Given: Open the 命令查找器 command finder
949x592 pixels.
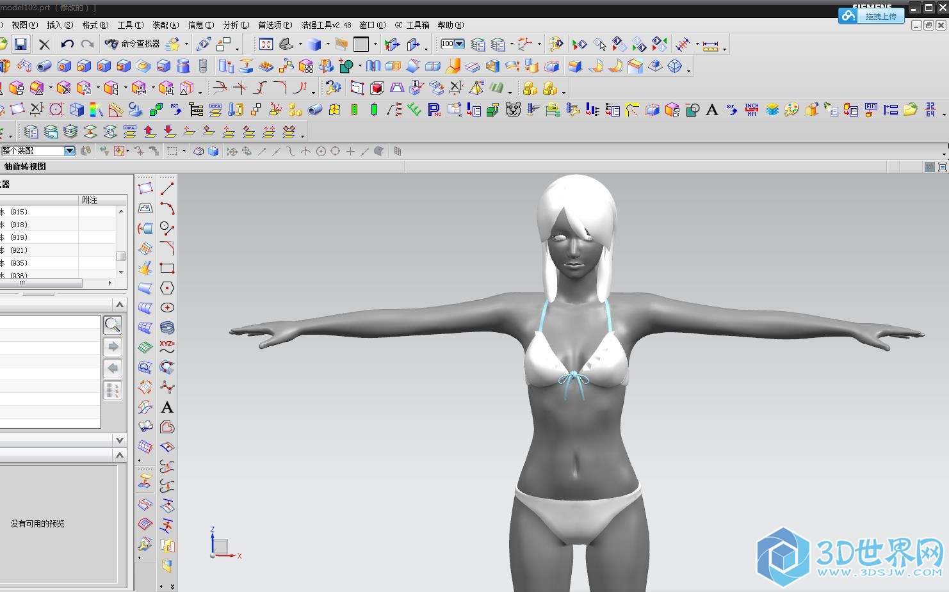Looking at the screenshot, I should pos(133,44).
